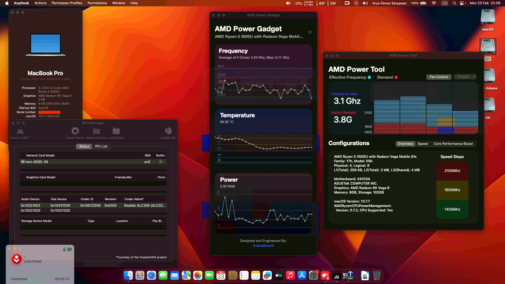Select the Realtek ALC256 audio codec row
Viewport: 505px width, 284px height.
point(93,205)
